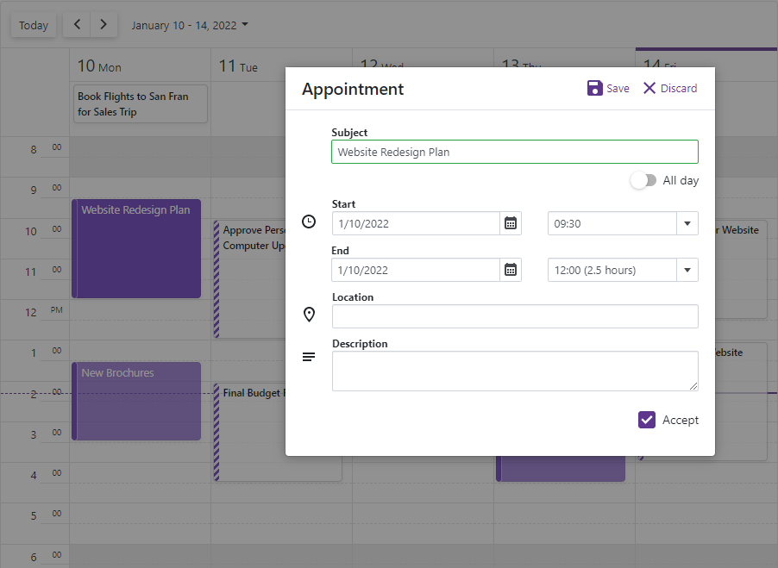Open the January 10 - 14, 2022 date selector
The width and height of the screenshot is (778, 568).
pos(189,25)
